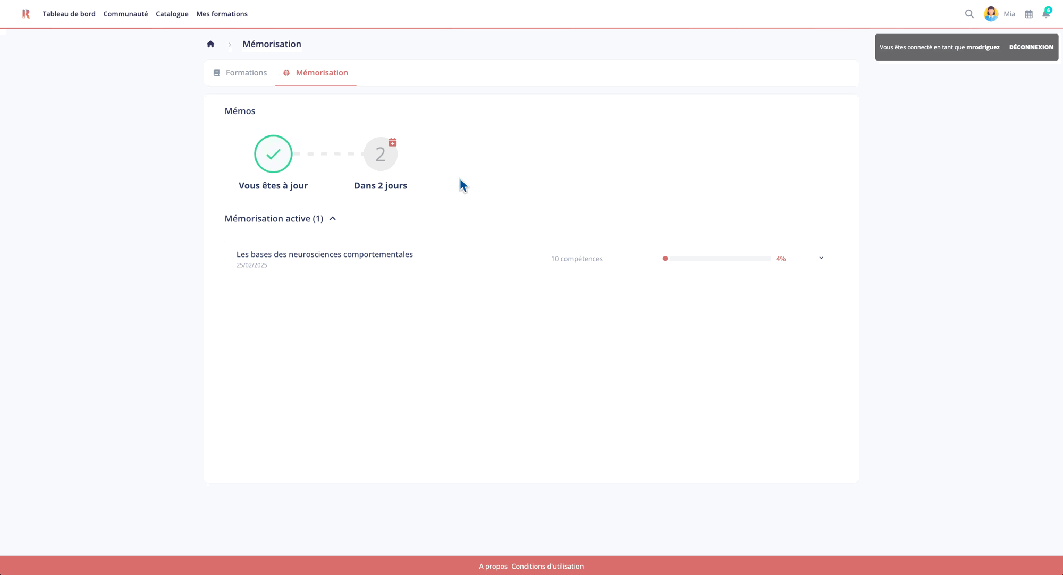
Task: Open Conditions d'utilisation footer link
Action: click(x=547, y=566)
